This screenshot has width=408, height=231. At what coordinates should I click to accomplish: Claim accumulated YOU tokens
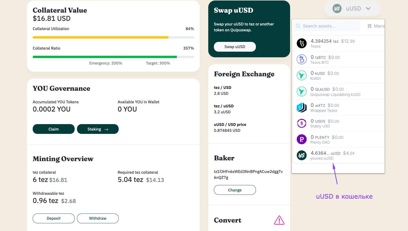click(x=53, y=129)
